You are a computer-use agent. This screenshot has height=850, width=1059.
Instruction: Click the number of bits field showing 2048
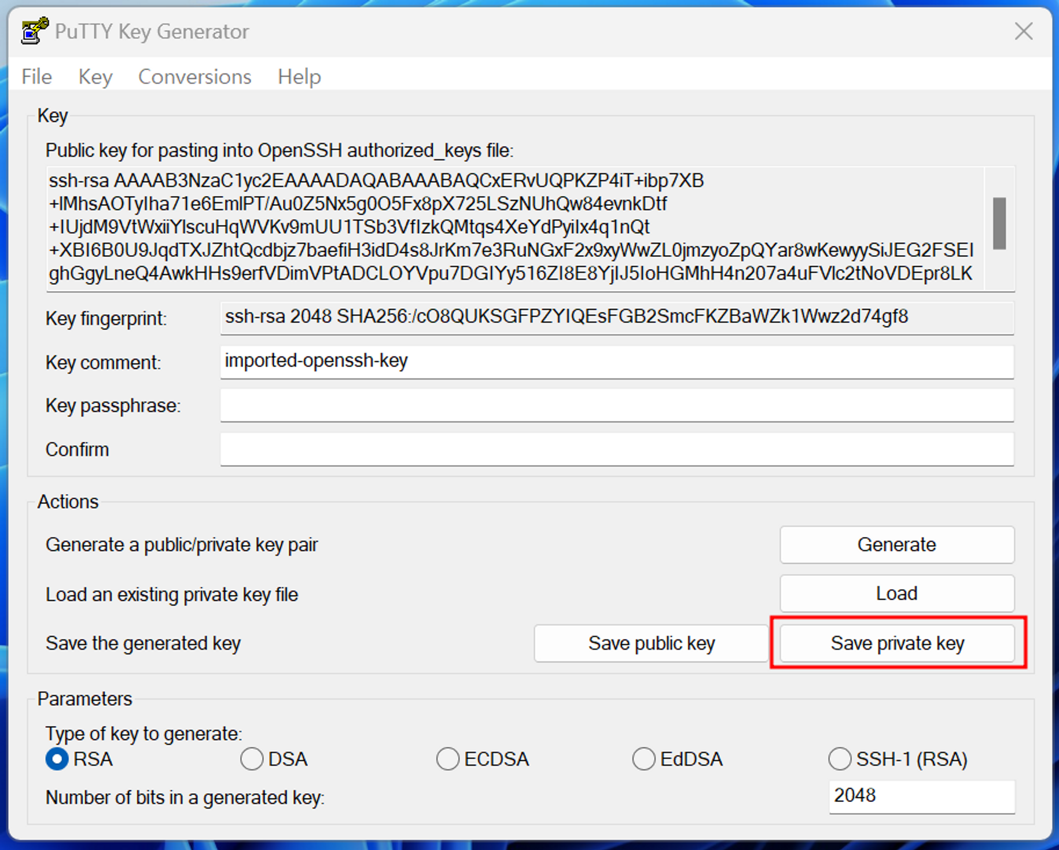pyautogui.click(x=921, y=796)
